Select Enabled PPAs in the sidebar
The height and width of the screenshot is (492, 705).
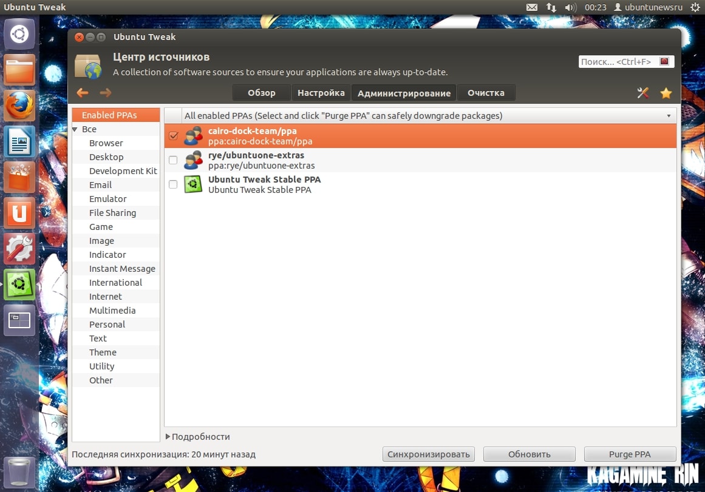(x=116, y=115)
